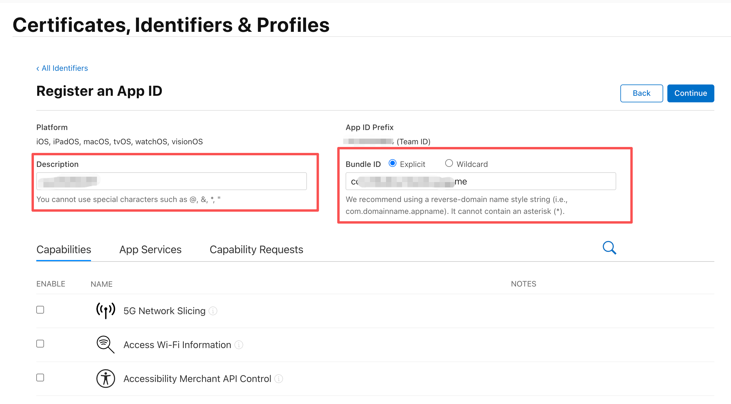731x404 pixels.
Task: Open info for Accessibility Merchant API Control
Action: tap(279, 379)
